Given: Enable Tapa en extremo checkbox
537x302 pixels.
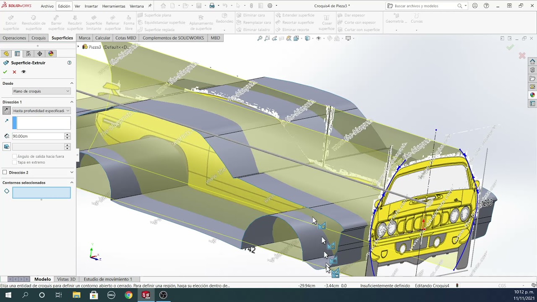Looking at the screenshot, I should (x=15, y=162).
